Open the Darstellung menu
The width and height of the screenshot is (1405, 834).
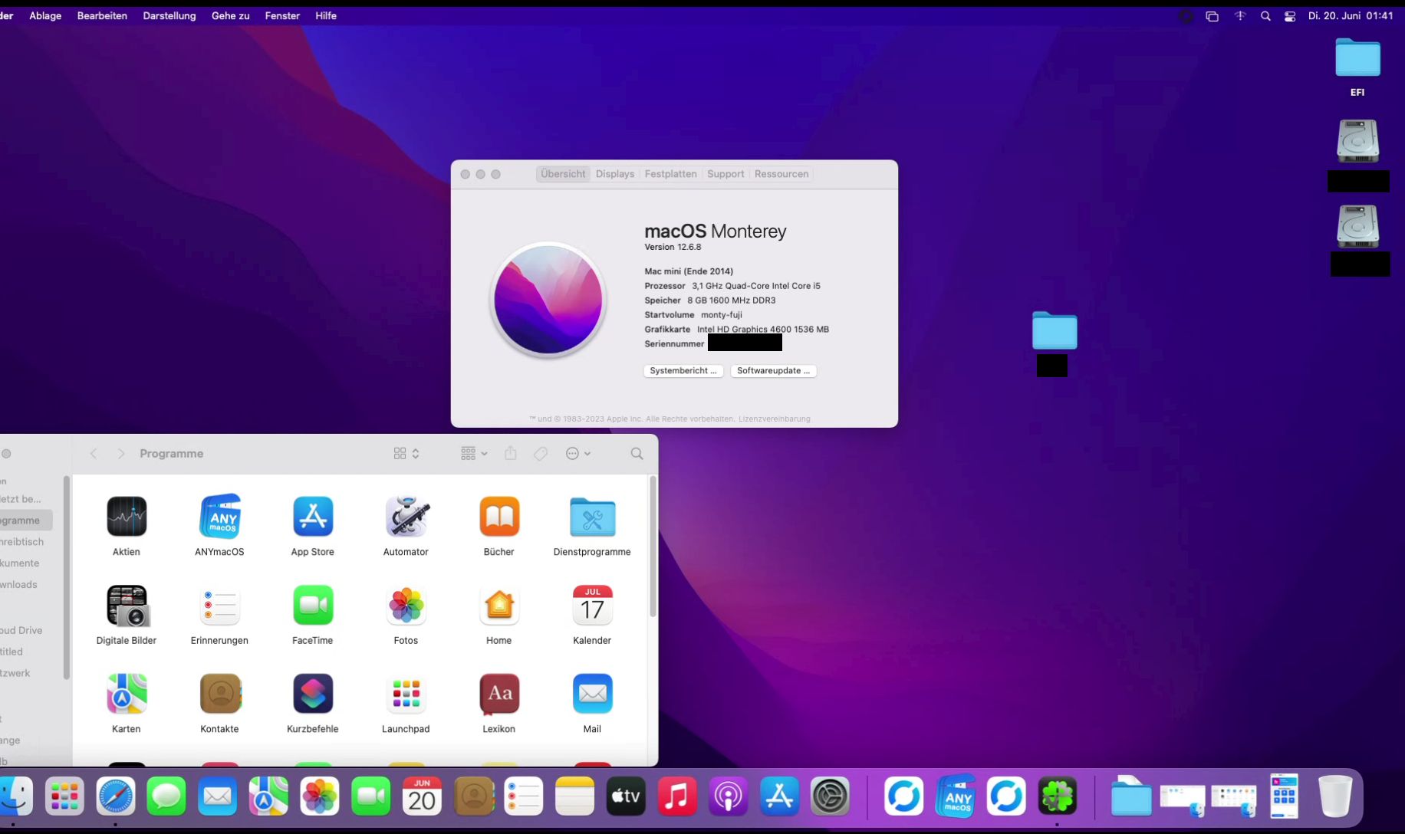coord(169,16)
